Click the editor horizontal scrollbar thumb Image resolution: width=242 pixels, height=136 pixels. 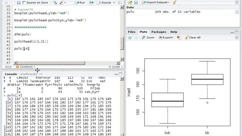tap(51, 63)
